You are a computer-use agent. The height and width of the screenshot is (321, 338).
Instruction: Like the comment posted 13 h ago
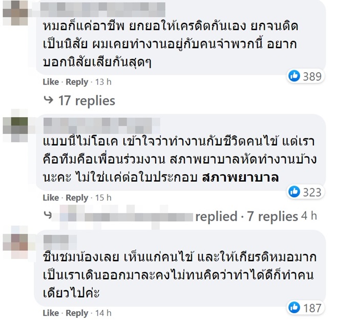tap(51, 82)
